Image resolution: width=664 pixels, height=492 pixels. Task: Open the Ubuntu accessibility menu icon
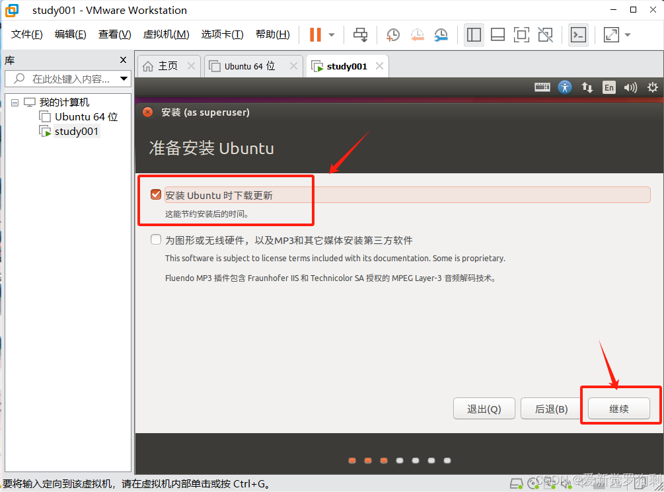tap(564, 87)
